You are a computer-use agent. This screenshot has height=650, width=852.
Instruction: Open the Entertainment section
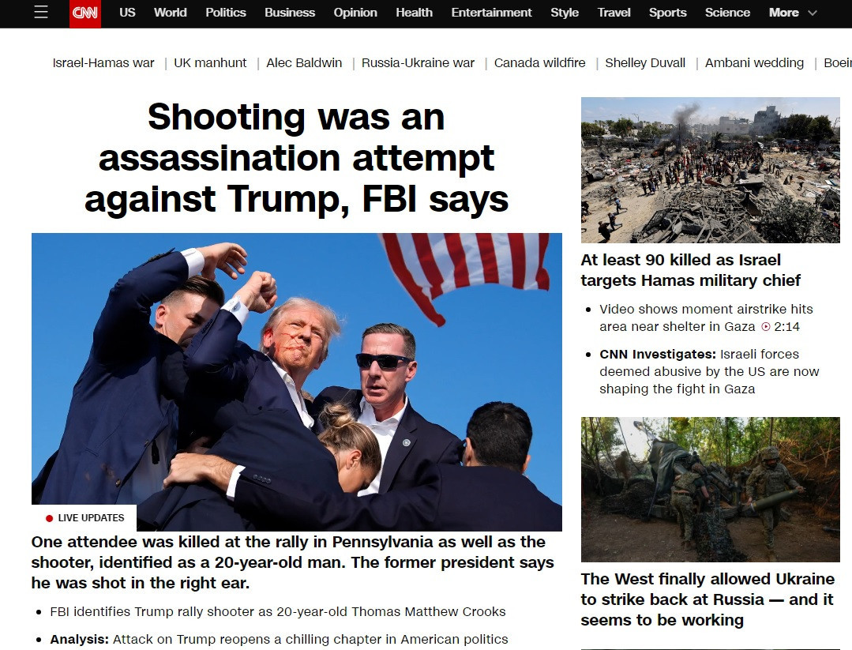[491, 13]
